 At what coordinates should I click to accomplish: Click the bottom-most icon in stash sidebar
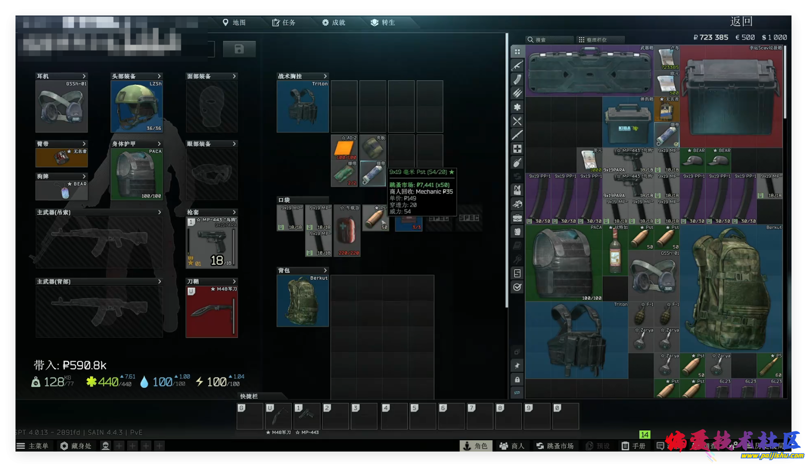(517, 393)
